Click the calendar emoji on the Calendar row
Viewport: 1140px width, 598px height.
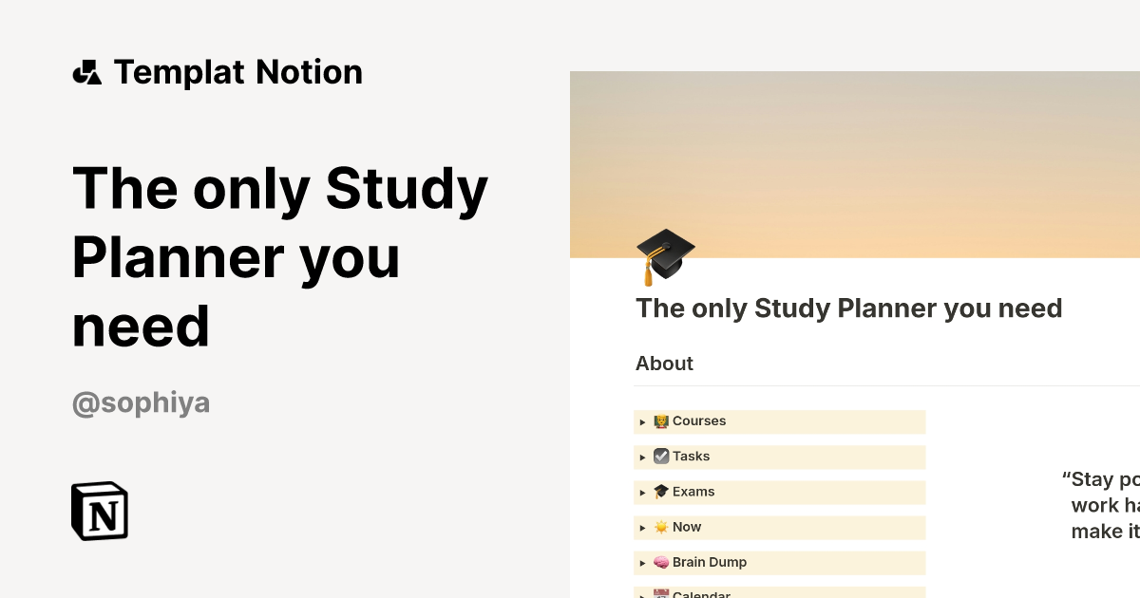coord(661,592)
